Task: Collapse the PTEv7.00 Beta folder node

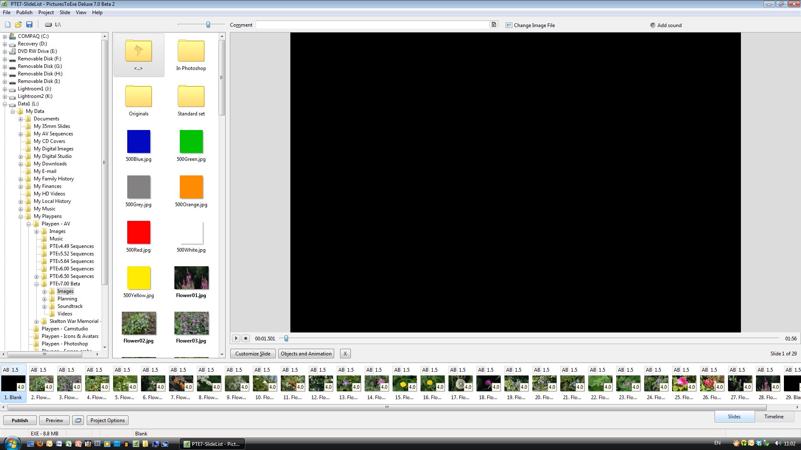Action: tap(36, 284)
